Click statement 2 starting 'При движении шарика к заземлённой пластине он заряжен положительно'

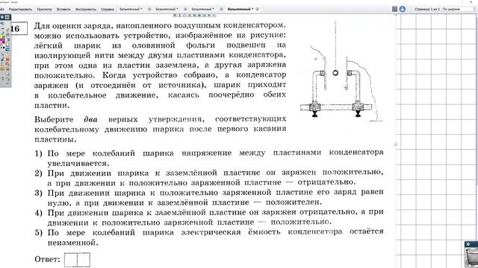tap(209, 178)
